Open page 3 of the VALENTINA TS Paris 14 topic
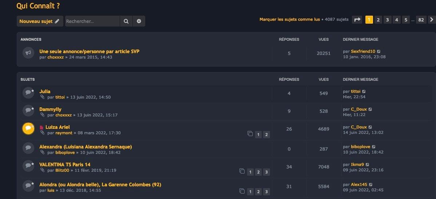Screen dimensions: 436x199 pyautogui.click(x=266, y=172)
